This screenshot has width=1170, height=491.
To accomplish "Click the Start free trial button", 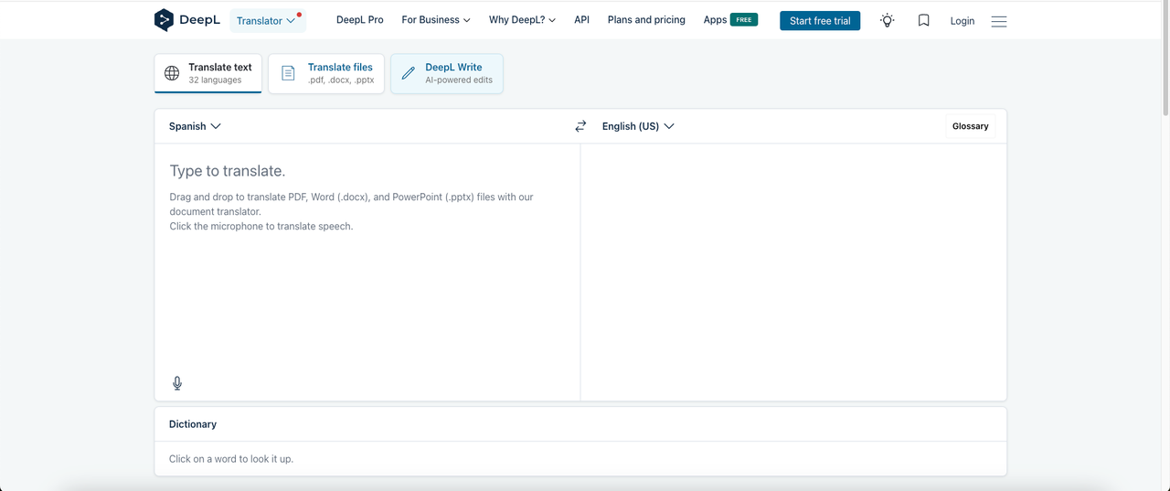I will pyautogui.click(x=819, y=21).
